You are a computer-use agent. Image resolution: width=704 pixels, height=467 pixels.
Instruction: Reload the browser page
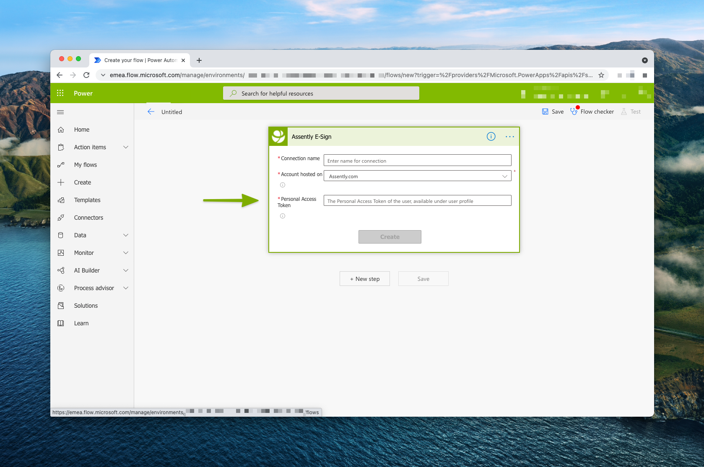(x=86, y=75)
